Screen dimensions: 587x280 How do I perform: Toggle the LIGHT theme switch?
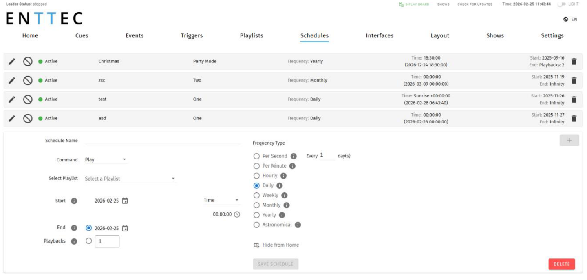[562, 4]
